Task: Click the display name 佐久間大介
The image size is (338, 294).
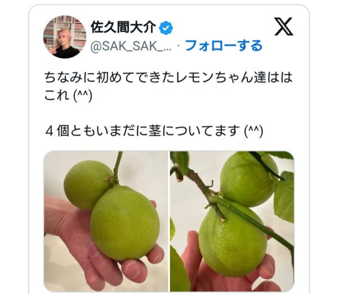Action: [123, 28]
